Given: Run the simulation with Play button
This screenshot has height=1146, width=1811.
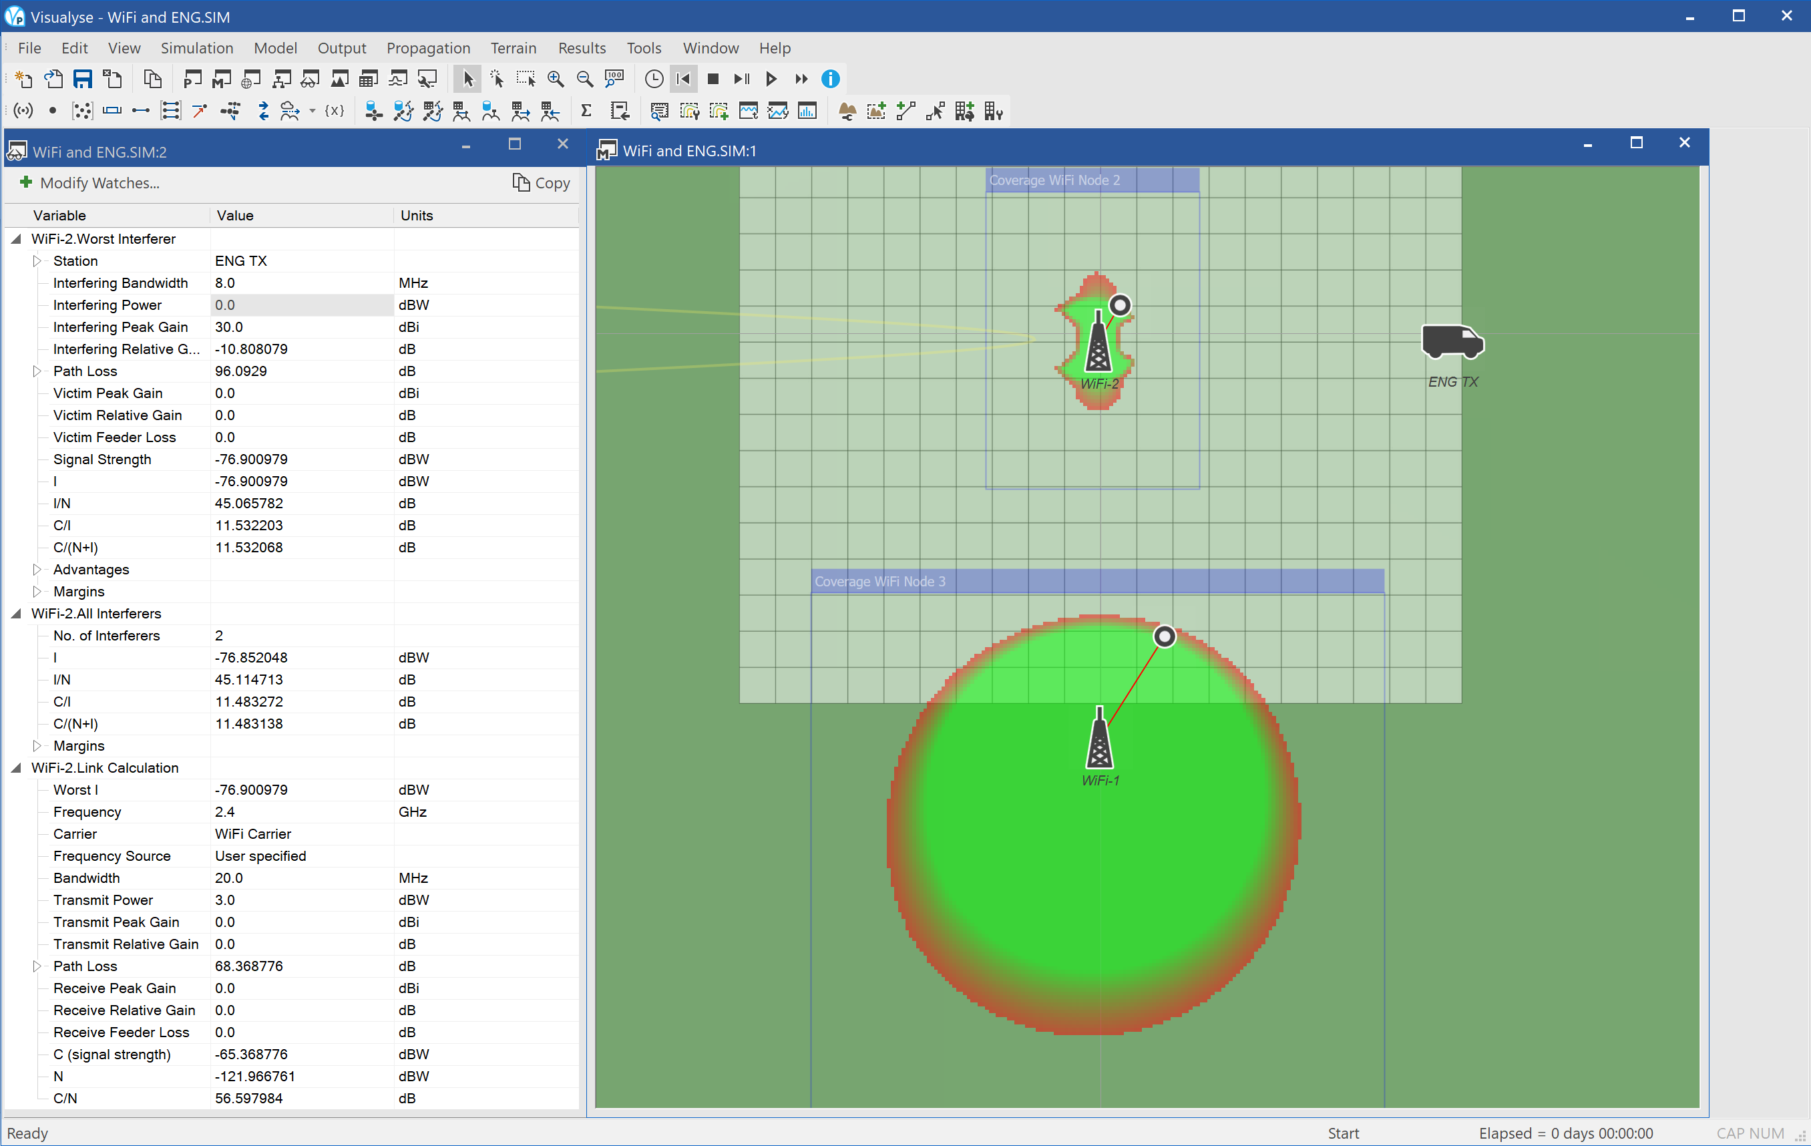Looking at the screenshot, I should (x=771, y=79).
